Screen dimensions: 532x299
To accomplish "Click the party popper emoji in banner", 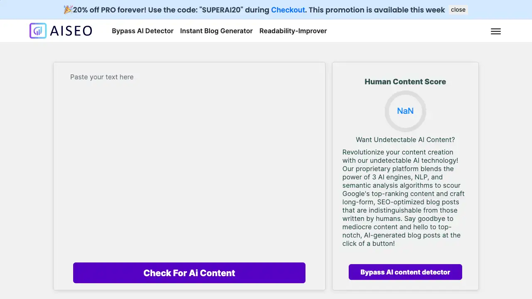I will click(68, 10).
